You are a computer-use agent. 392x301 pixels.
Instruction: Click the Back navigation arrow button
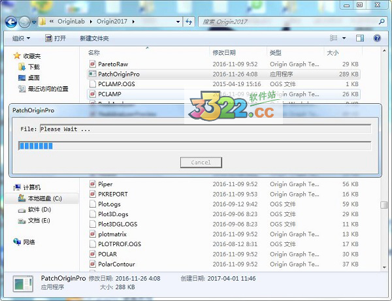11,22
